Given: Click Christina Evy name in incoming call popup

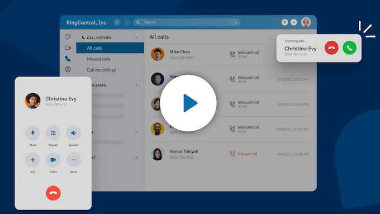Looking at the screenshot, I should (301, 49).
